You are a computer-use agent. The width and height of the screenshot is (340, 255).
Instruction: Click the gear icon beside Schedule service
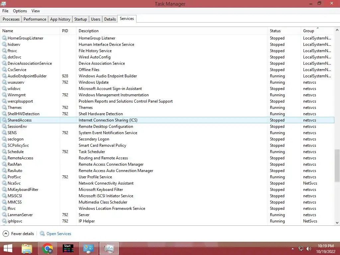click(4, 151)
